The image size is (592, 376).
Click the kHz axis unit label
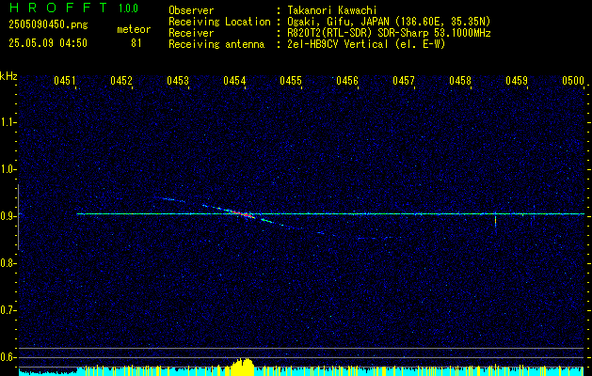tap(8, 76)
